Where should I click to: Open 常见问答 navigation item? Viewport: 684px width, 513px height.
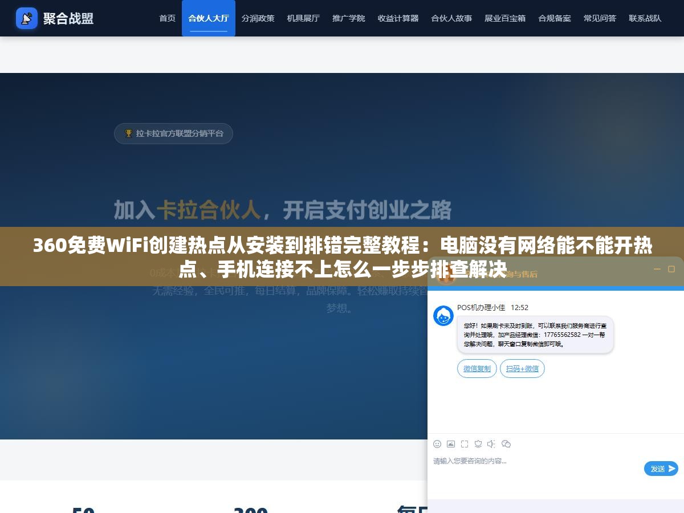pos(600,18)
